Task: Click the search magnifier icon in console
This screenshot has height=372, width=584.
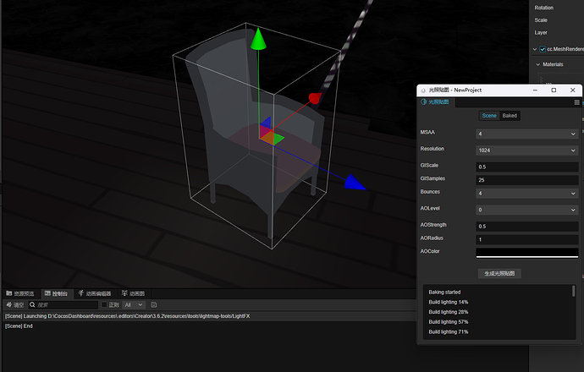Action: coord(32,304)
